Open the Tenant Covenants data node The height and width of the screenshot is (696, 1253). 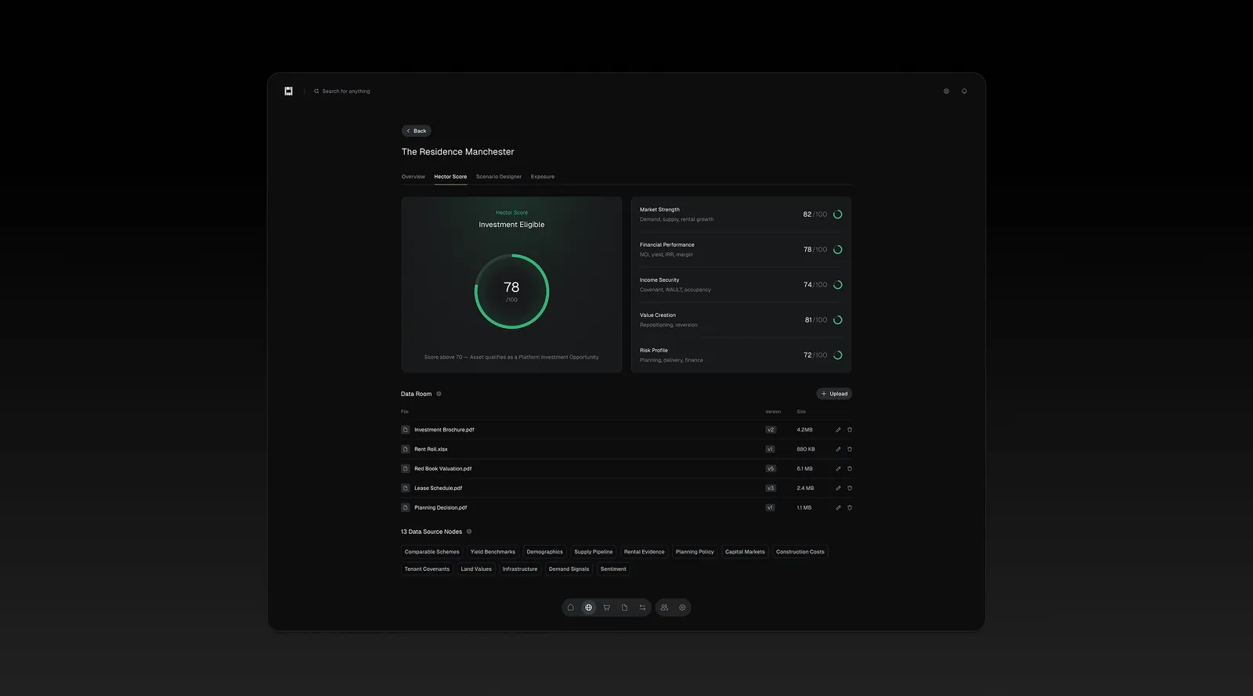(427, 569)
